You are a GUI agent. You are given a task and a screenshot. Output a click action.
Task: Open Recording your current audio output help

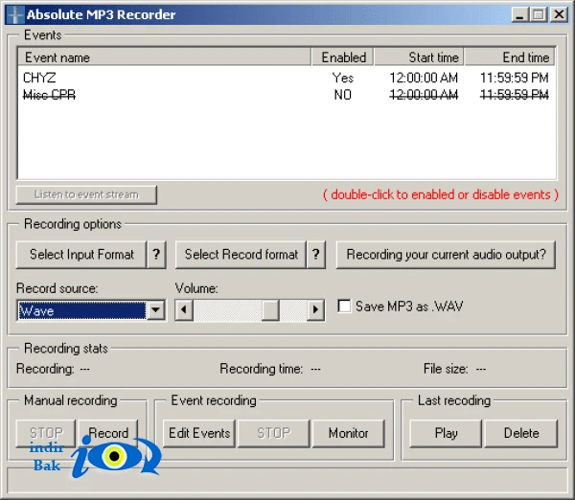(446, 255)
